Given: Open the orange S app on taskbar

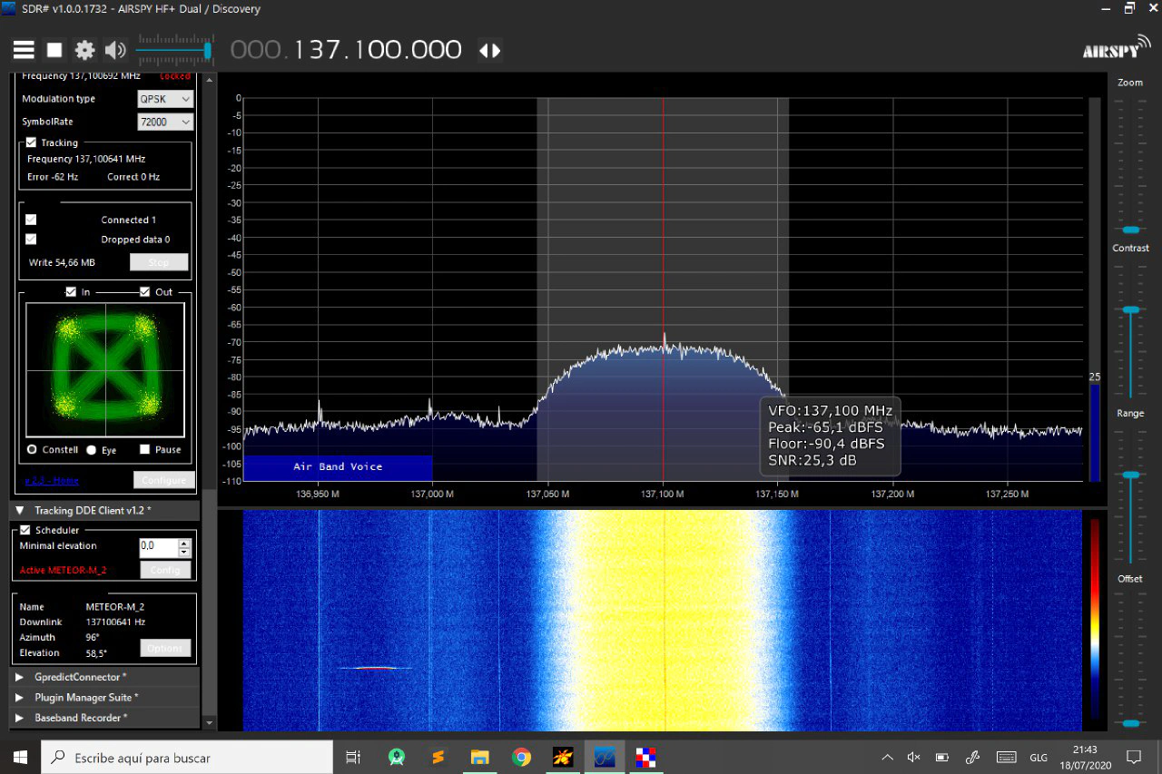Looking at the screenshot, I should click(x=438, y=757).
